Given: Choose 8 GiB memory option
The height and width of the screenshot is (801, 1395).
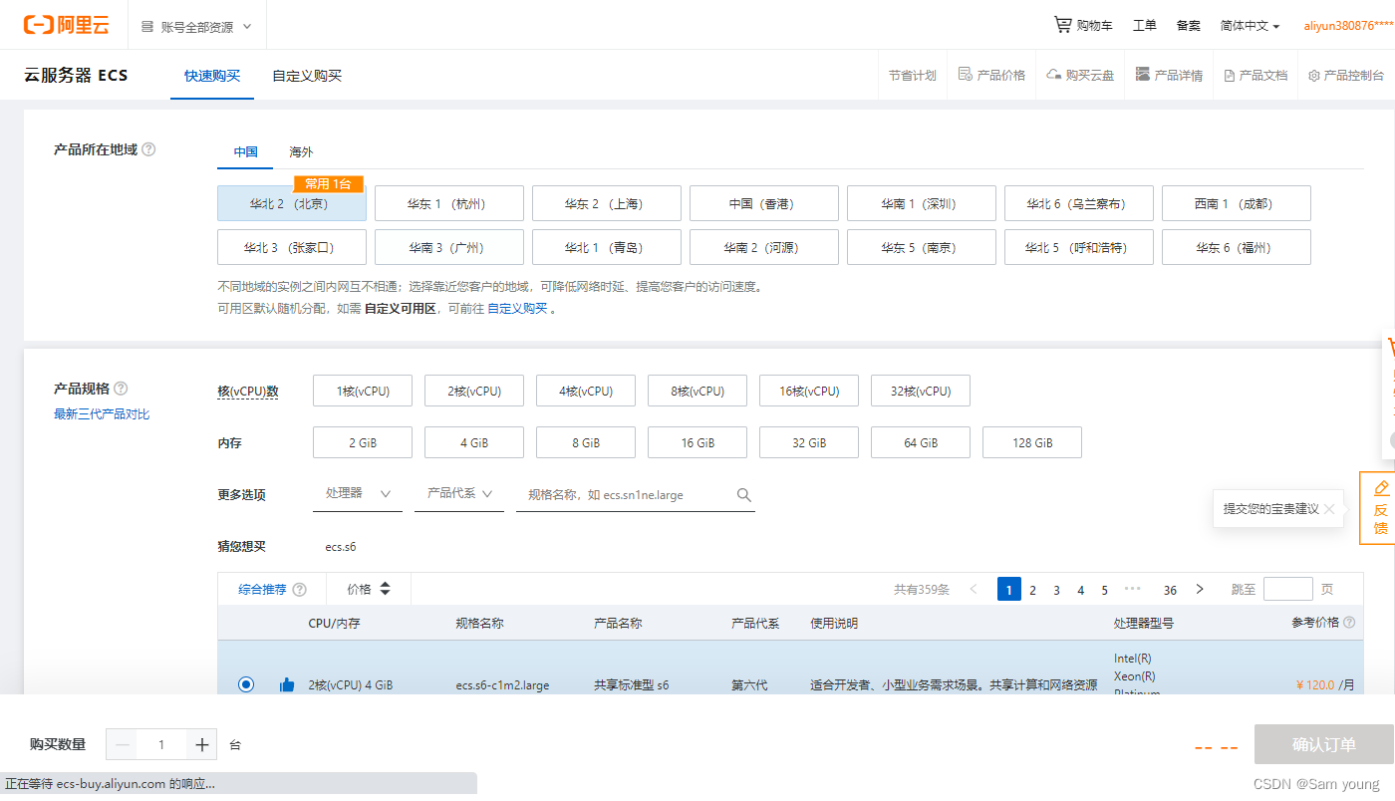Looking at the screenshot, I should [586, 442].
